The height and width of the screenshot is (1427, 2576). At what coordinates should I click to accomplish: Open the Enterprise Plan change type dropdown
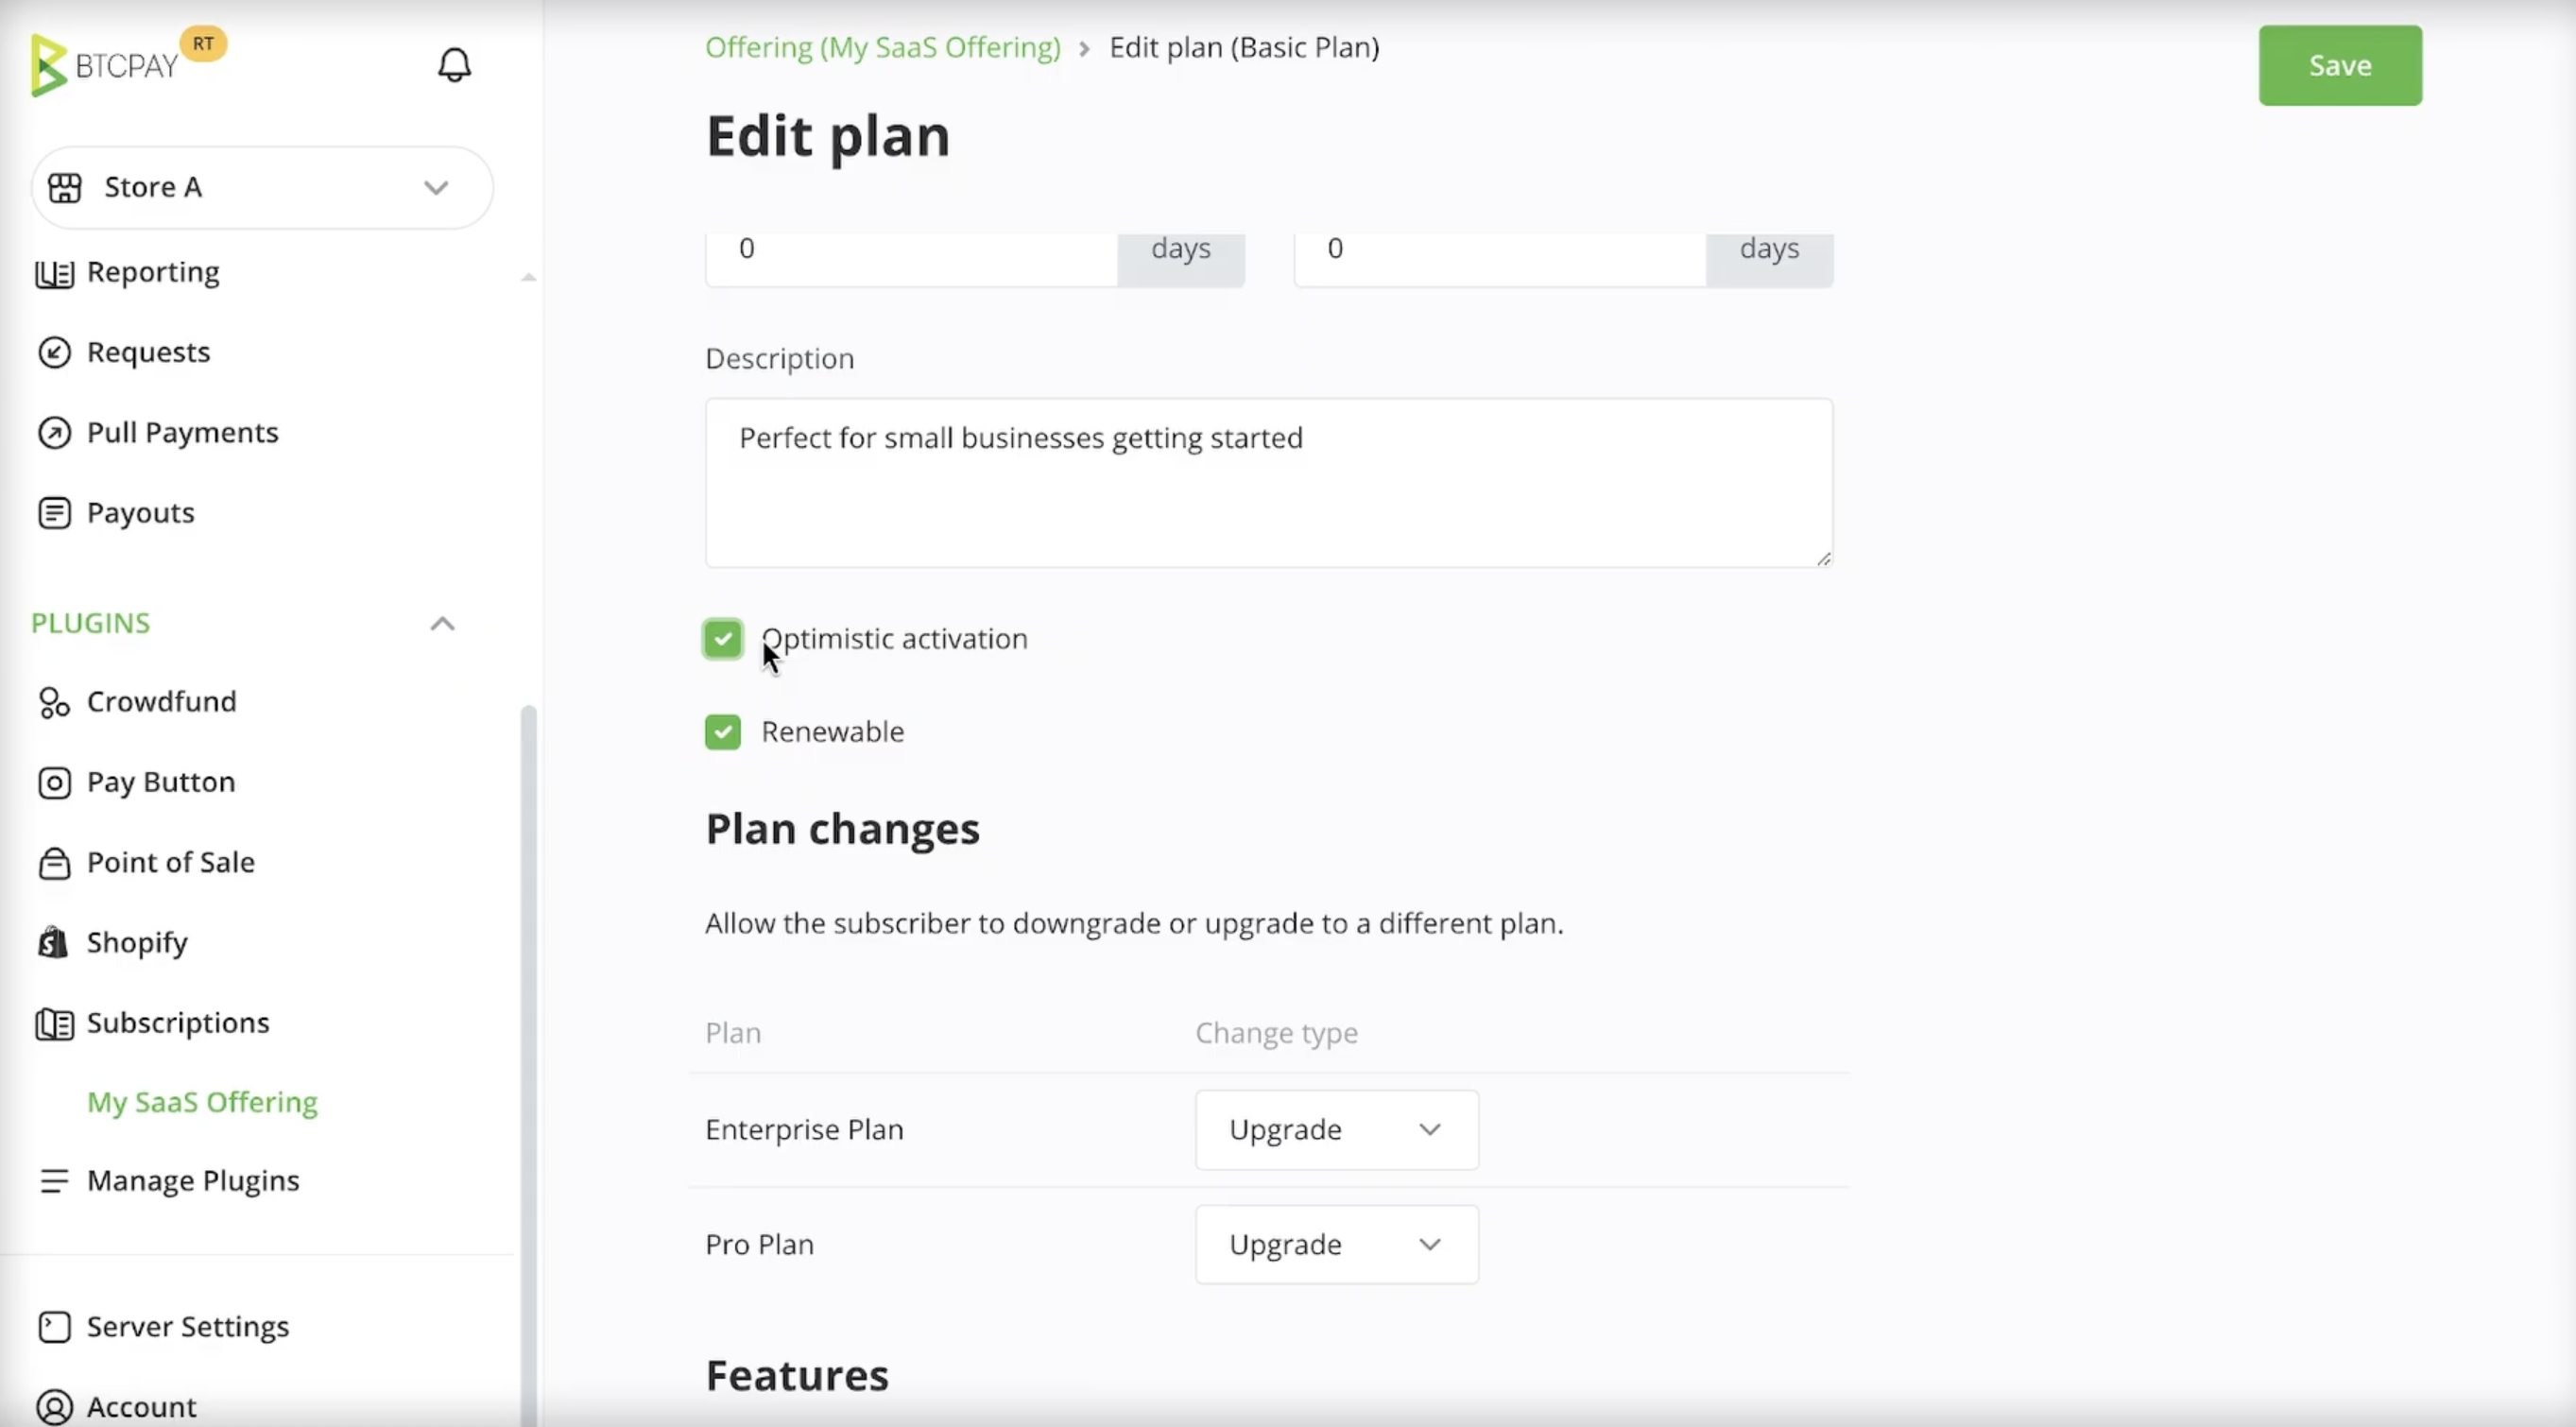coord(1336,1129)
